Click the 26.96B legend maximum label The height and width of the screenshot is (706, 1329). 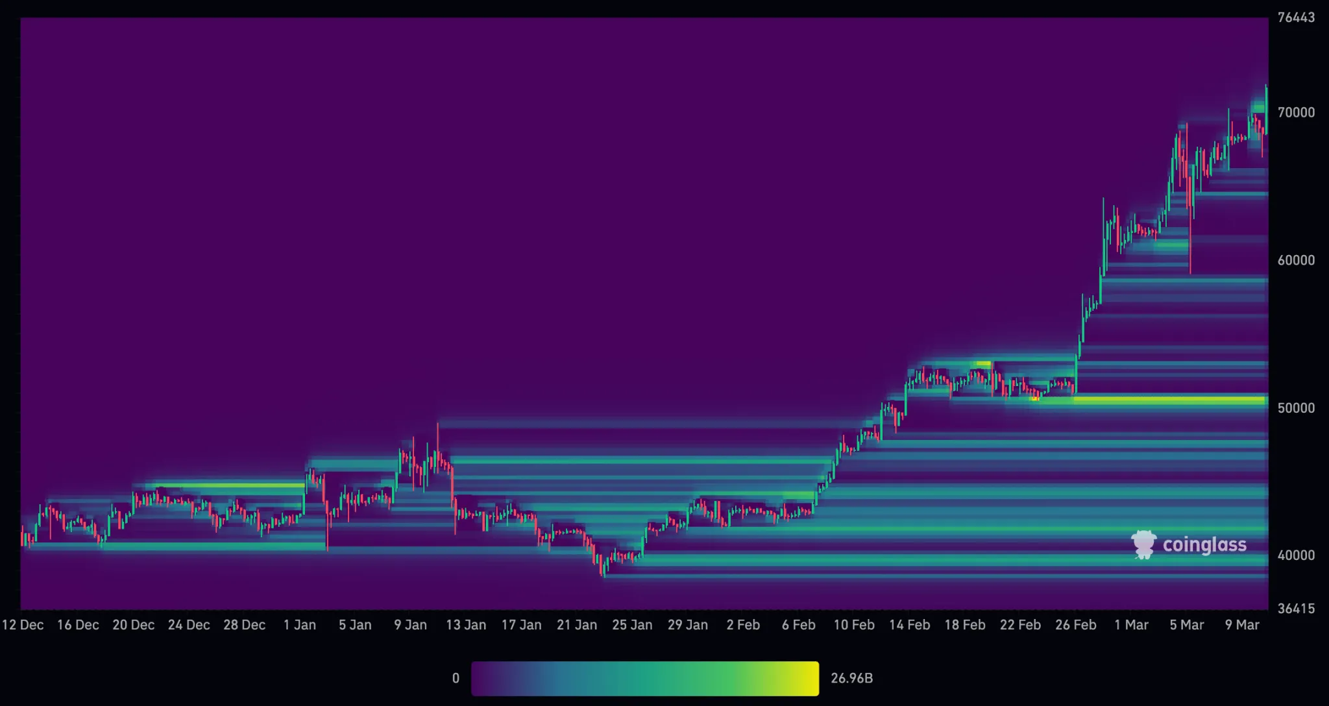click(x=851, y=678)
